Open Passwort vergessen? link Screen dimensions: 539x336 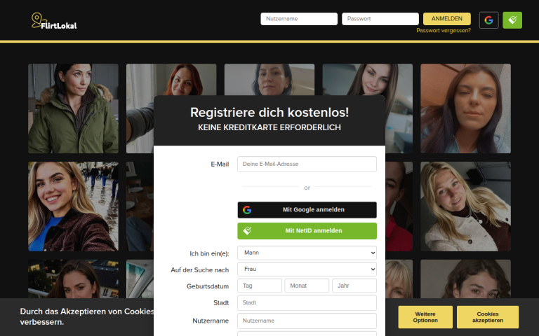coord(444,31)
